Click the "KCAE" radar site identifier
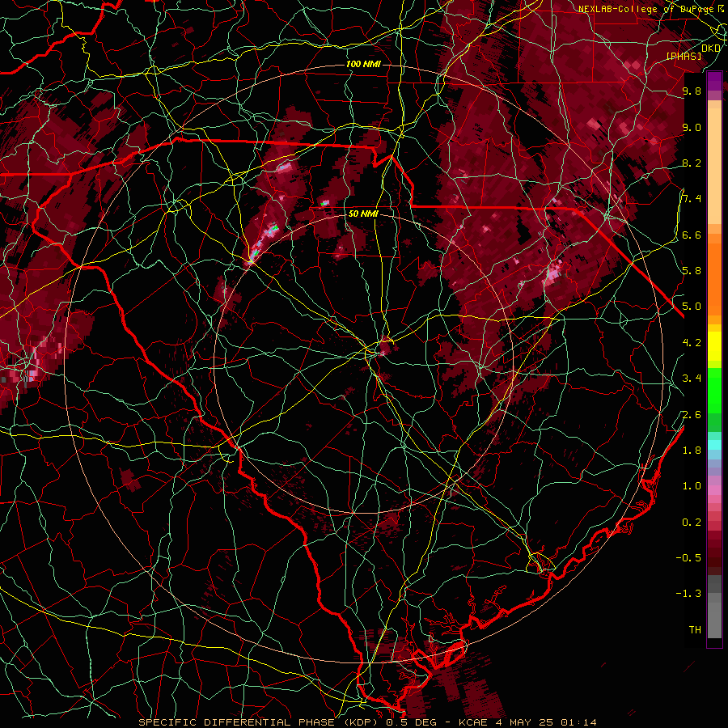The image size is (728, 728). click(x=472, y=722)
